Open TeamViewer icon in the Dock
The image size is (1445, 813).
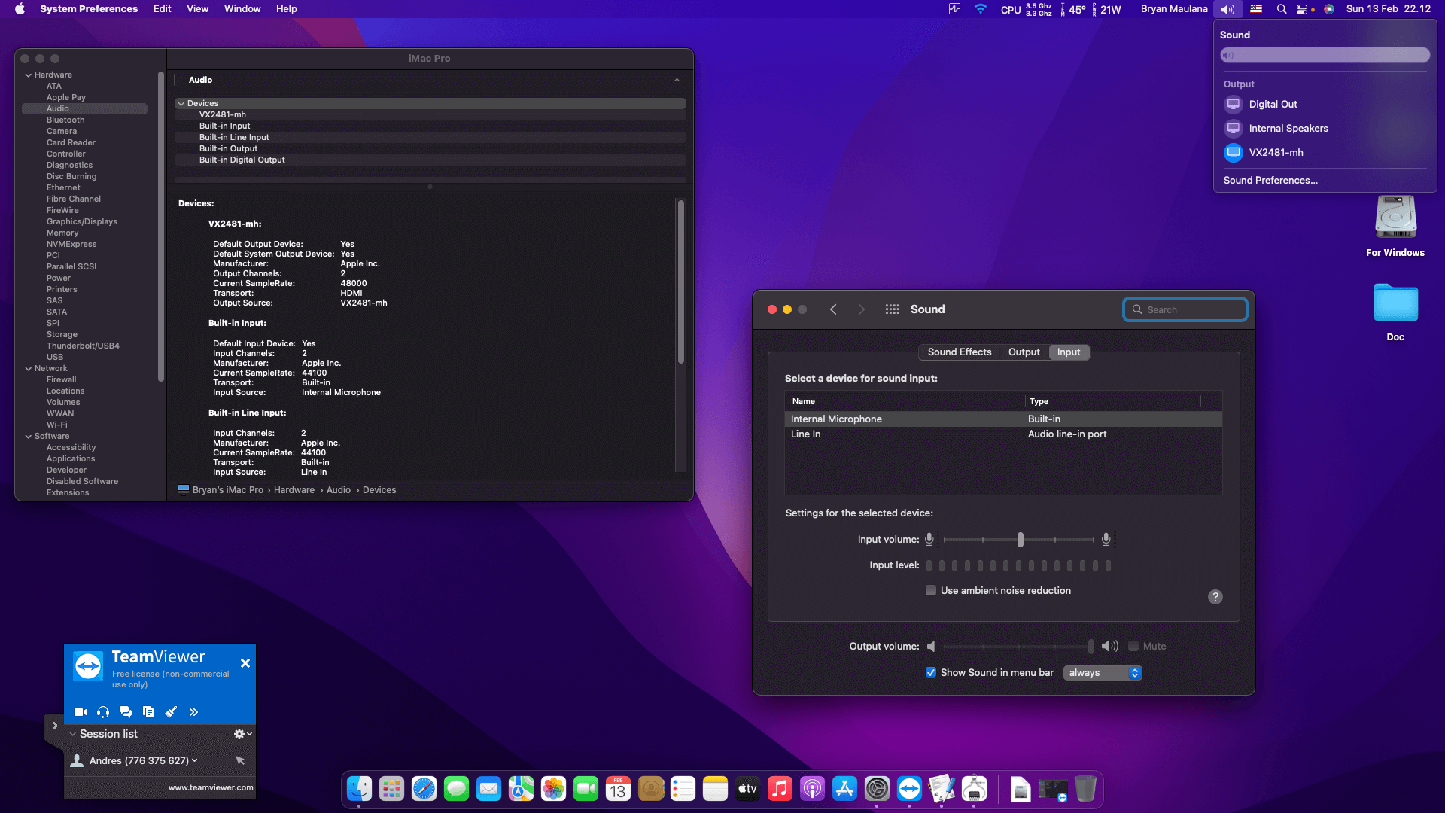pos(909,789)
